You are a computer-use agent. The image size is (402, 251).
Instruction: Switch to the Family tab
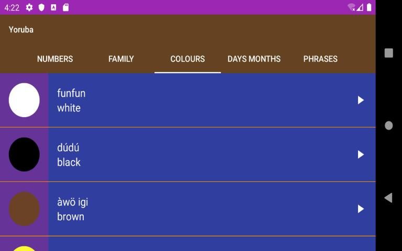pyautogui.click(x=121, y=59)
